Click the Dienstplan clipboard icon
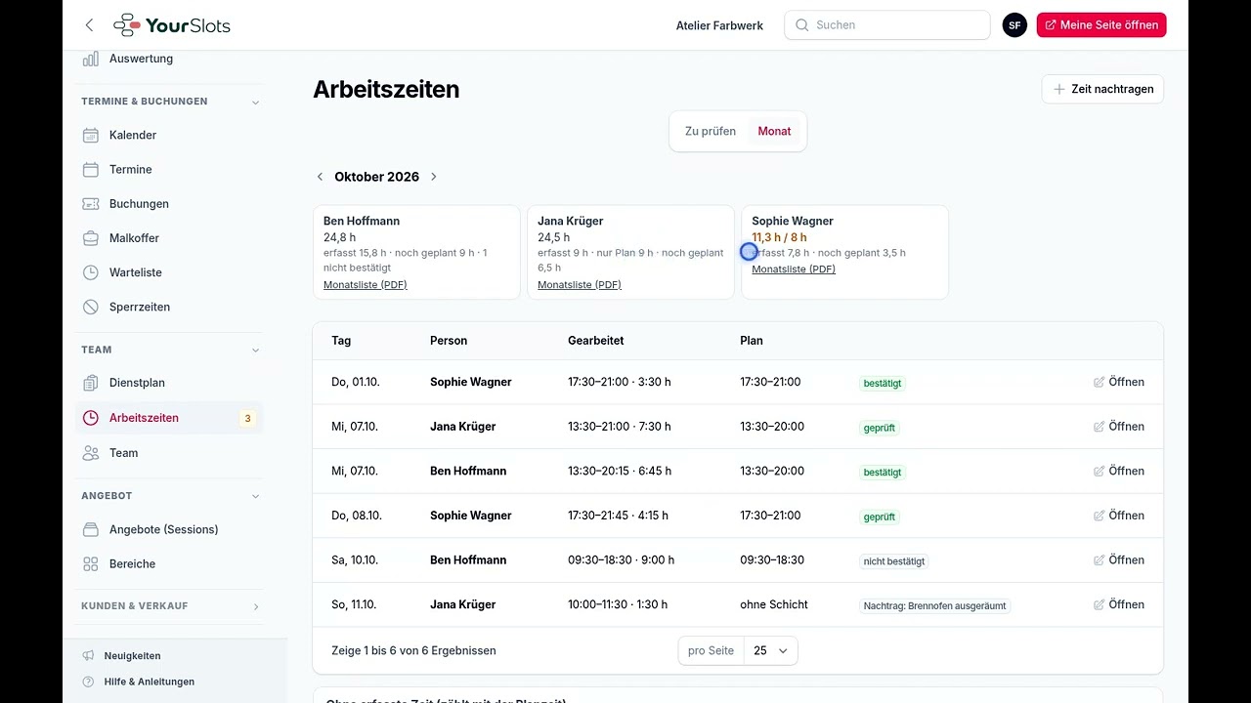 [91, 383]
